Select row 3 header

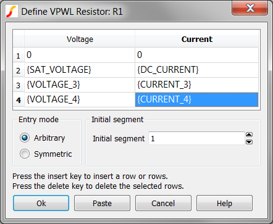(19, 85)
